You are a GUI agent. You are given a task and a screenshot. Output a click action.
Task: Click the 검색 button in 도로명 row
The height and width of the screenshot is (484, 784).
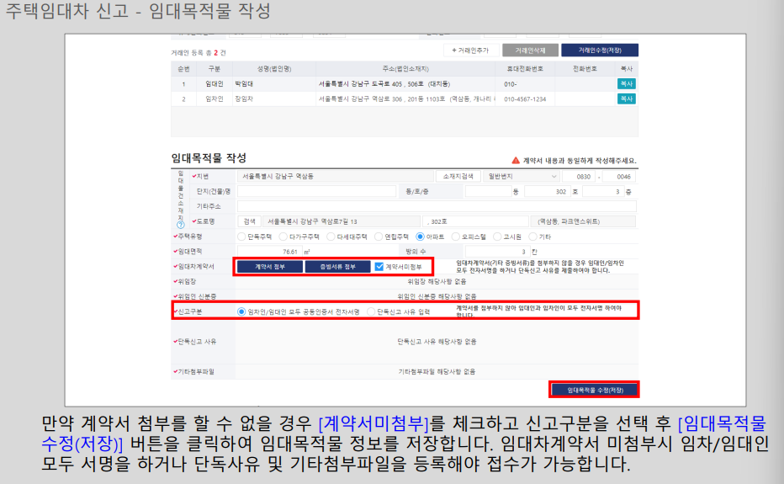pos(250,221)
